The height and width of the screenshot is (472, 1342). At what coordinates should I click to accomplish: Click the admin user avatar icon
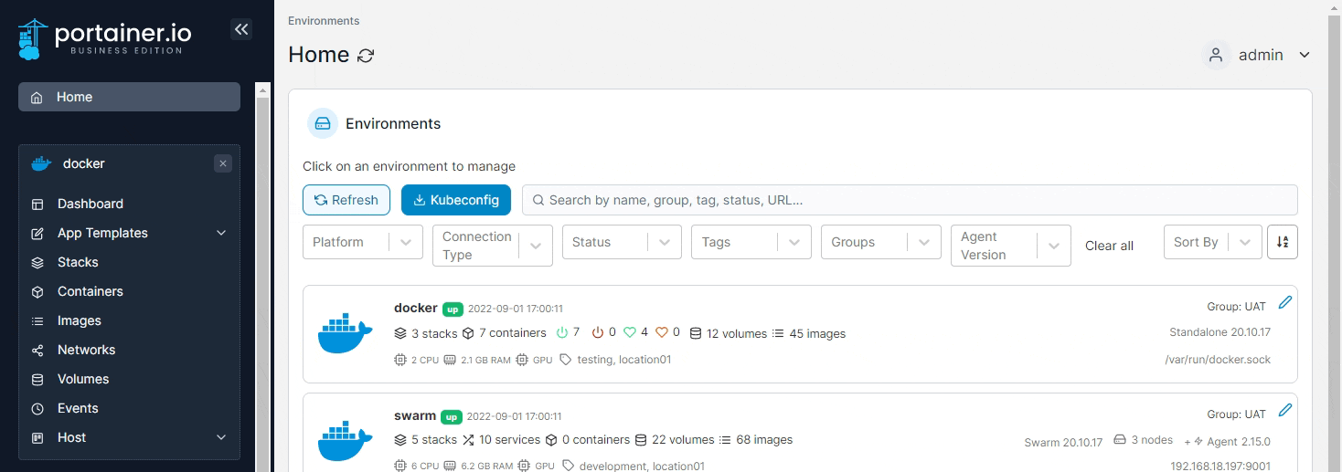(x=1216, y=55)
